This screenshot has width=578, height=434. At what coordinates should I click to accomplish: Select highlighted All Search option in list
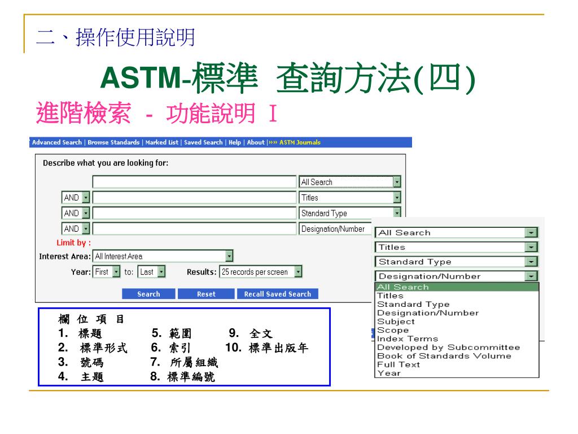coord(457,287)
